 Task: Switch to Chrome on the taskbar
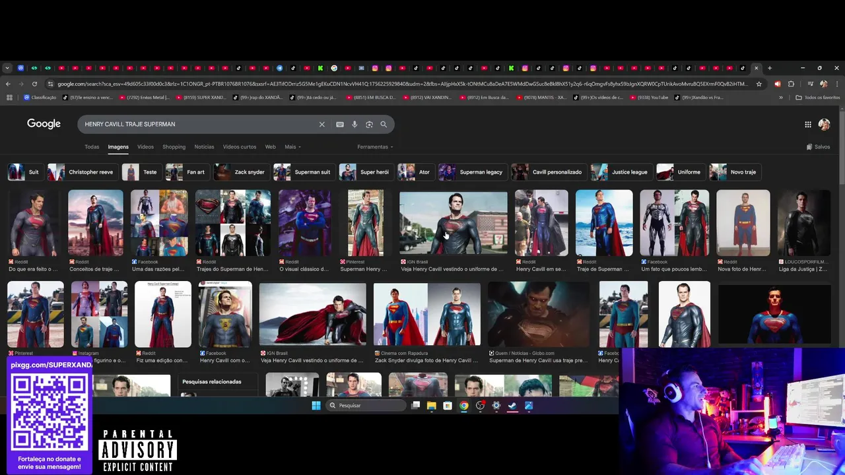464,406
